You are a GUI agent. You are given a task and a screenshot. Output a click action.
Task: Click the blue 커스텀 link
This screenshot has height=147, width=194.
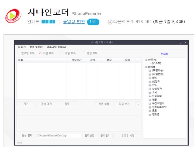coord(164,54)
